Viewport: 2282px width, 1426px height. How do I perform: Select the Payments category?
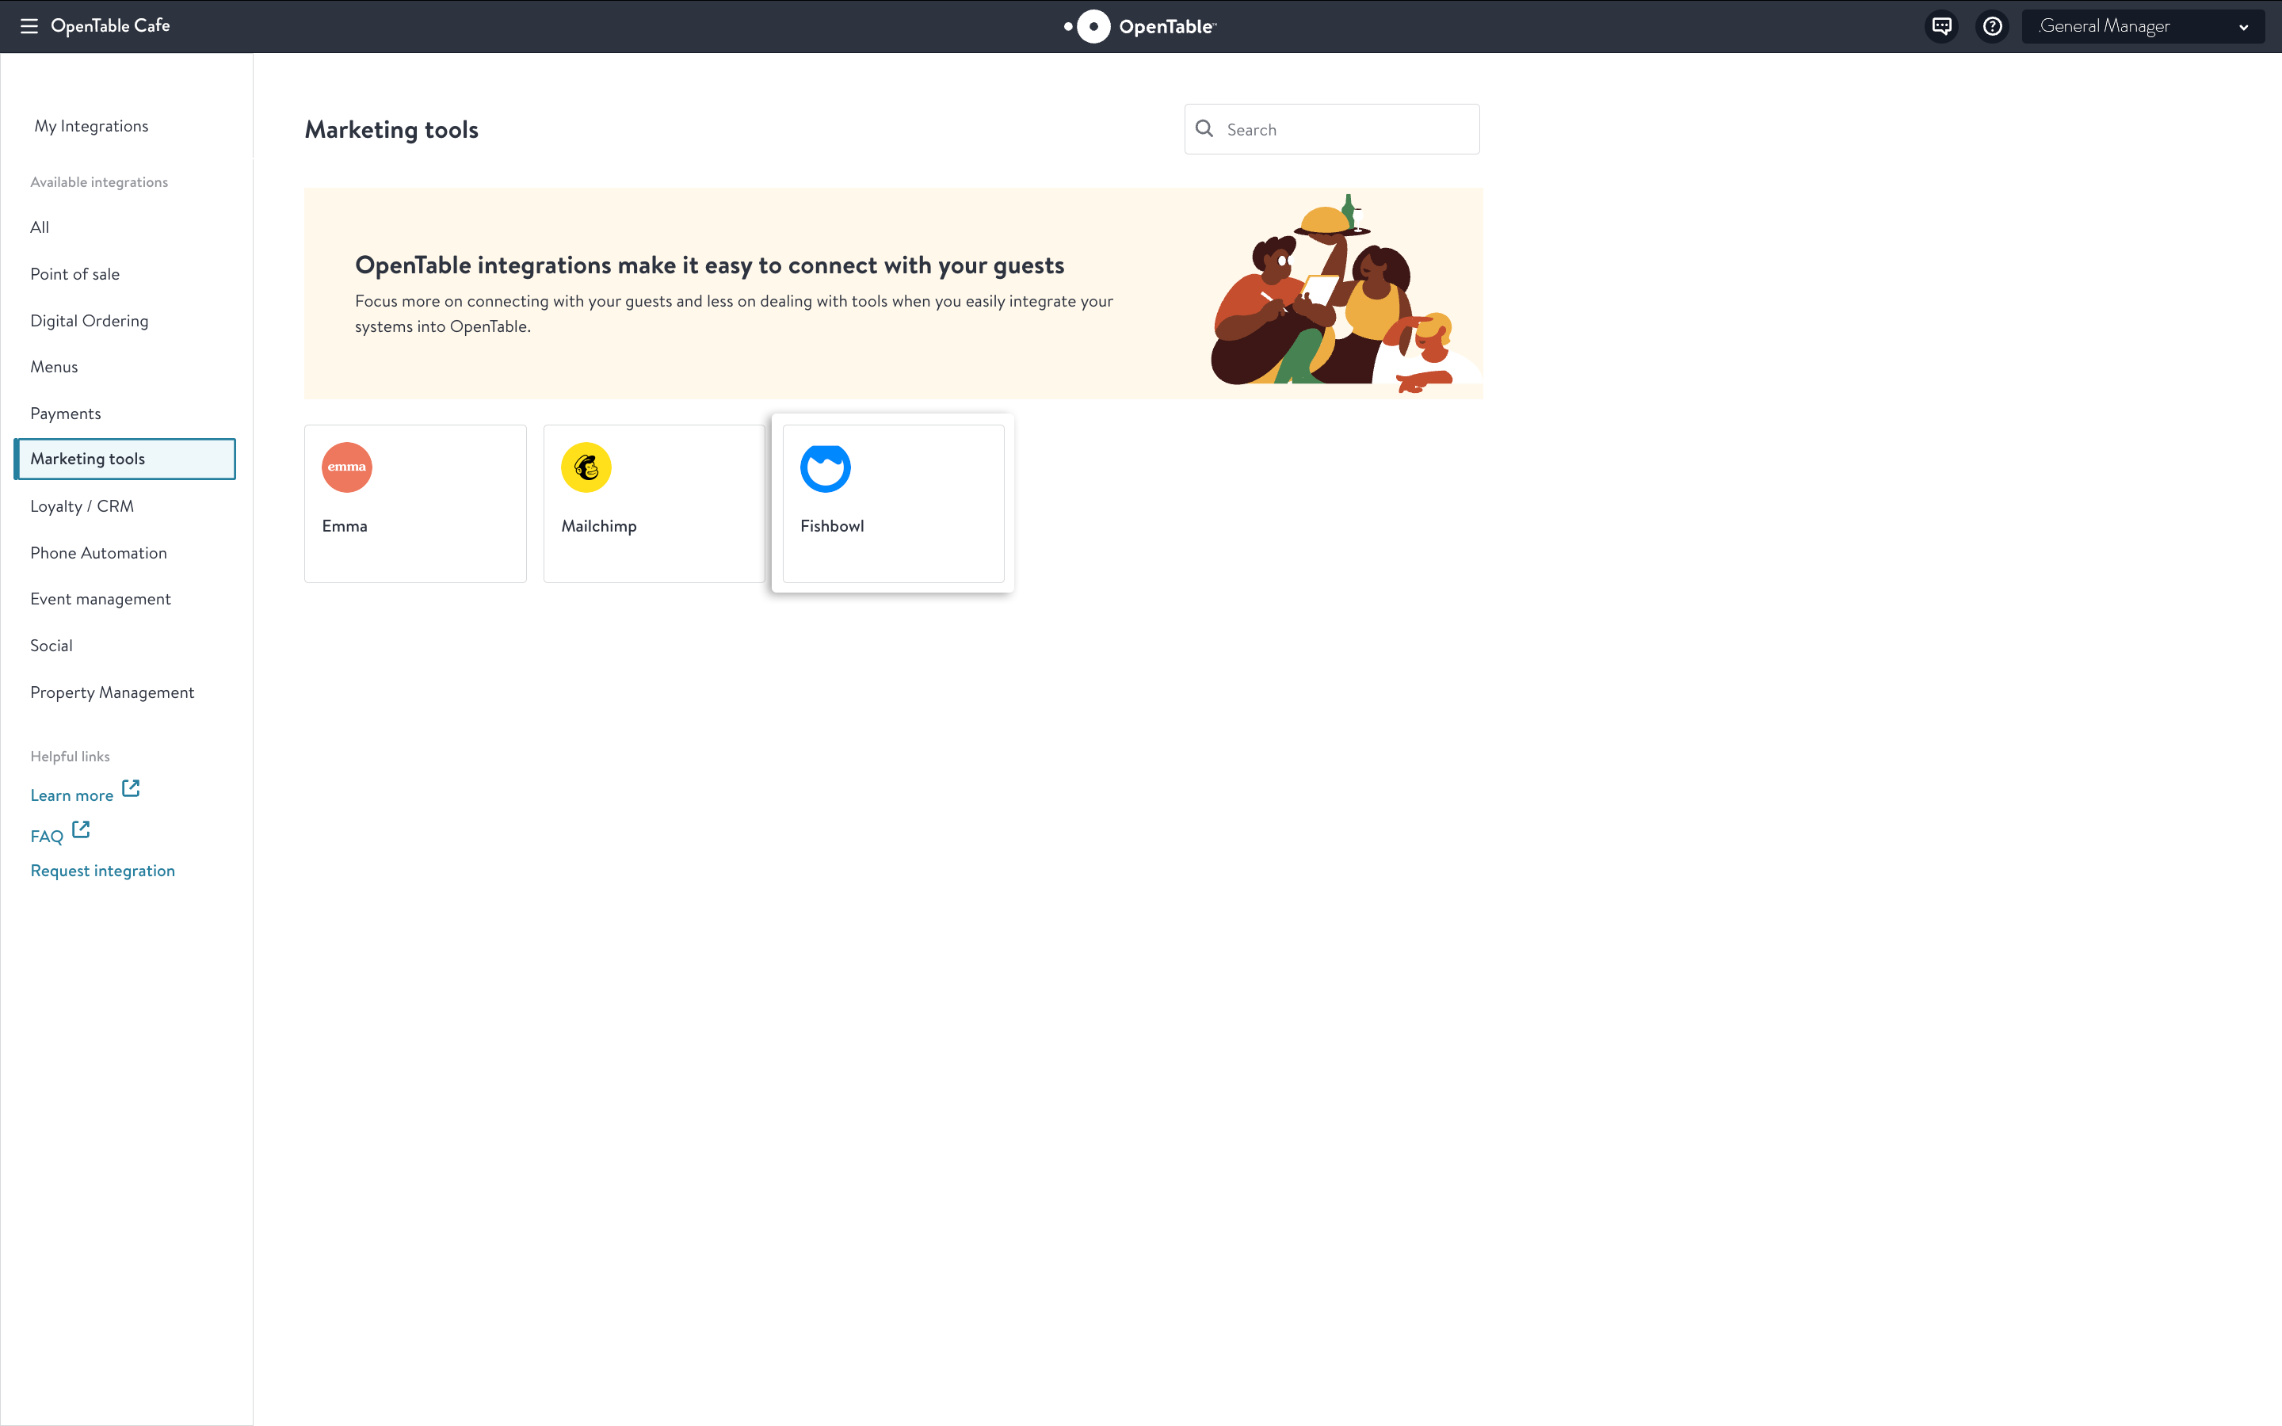click(65, 414)
